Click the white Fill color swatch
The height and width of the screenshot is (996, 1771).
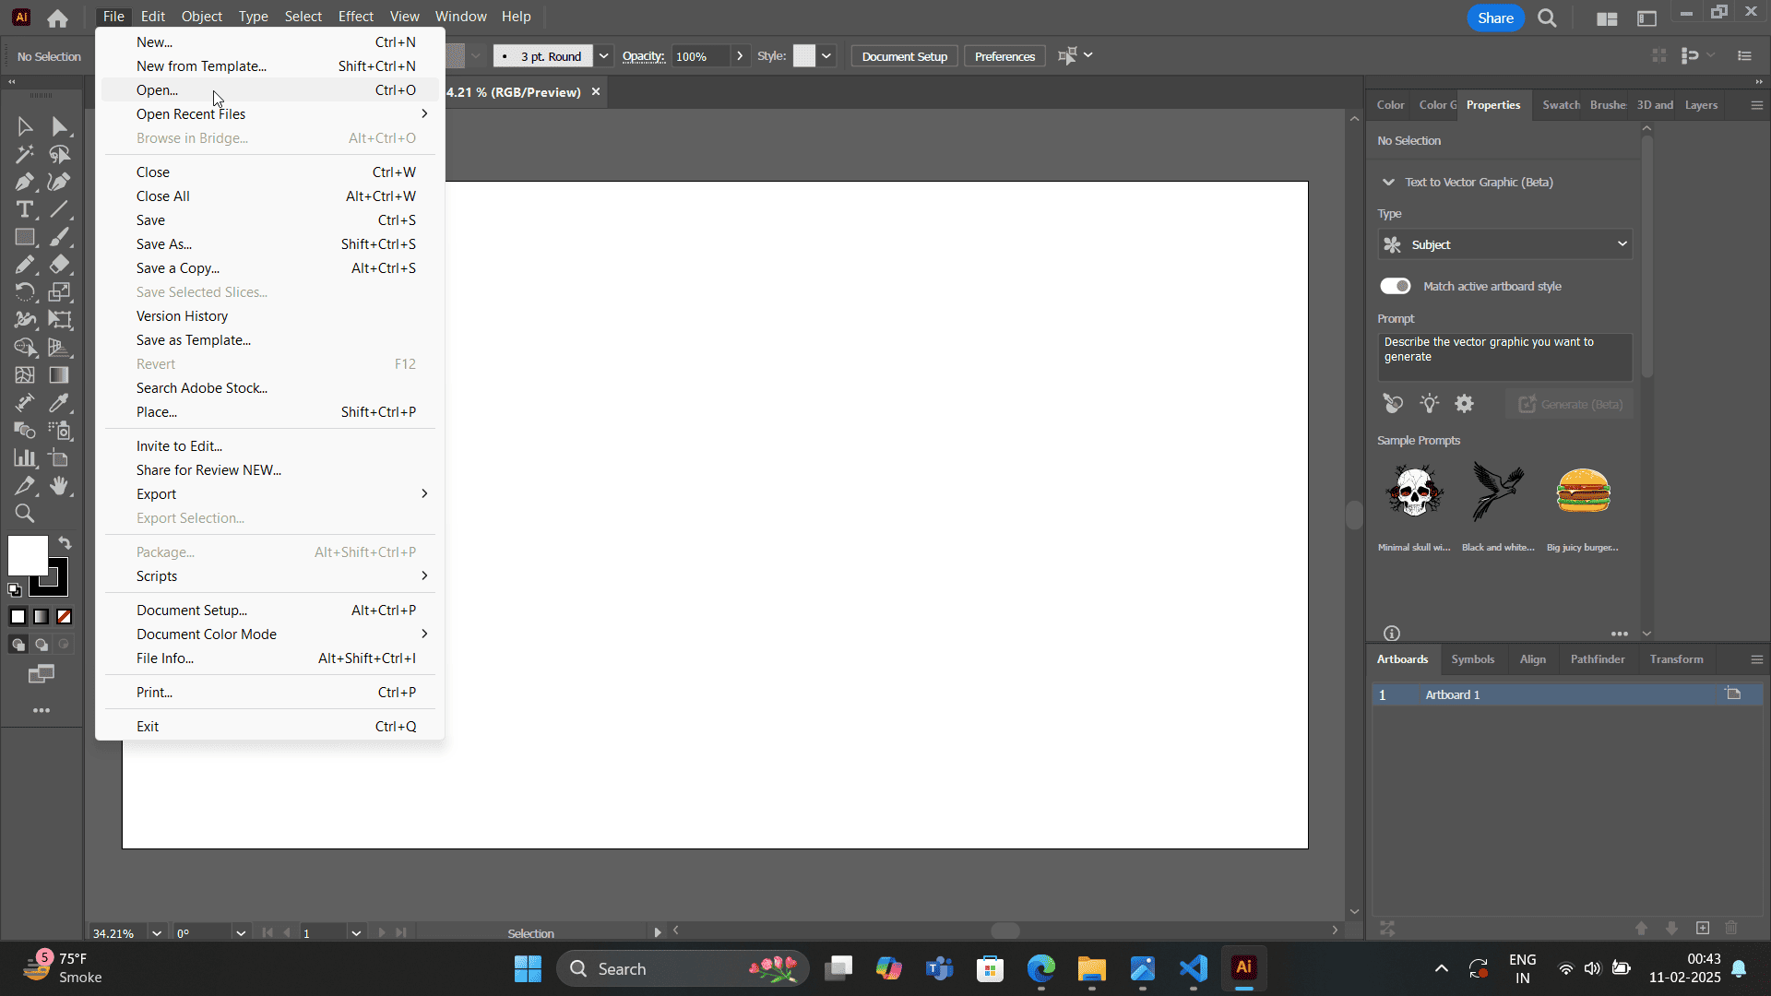coord(28,556)
